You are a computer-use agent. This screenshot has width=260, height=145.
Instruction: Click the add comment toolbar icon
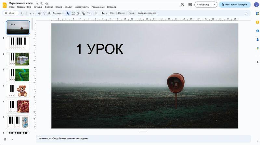97,13
